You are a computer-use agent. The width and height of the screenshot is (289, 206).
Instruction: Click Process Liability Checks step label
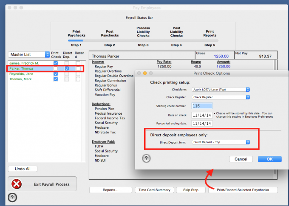click(143, 32)
